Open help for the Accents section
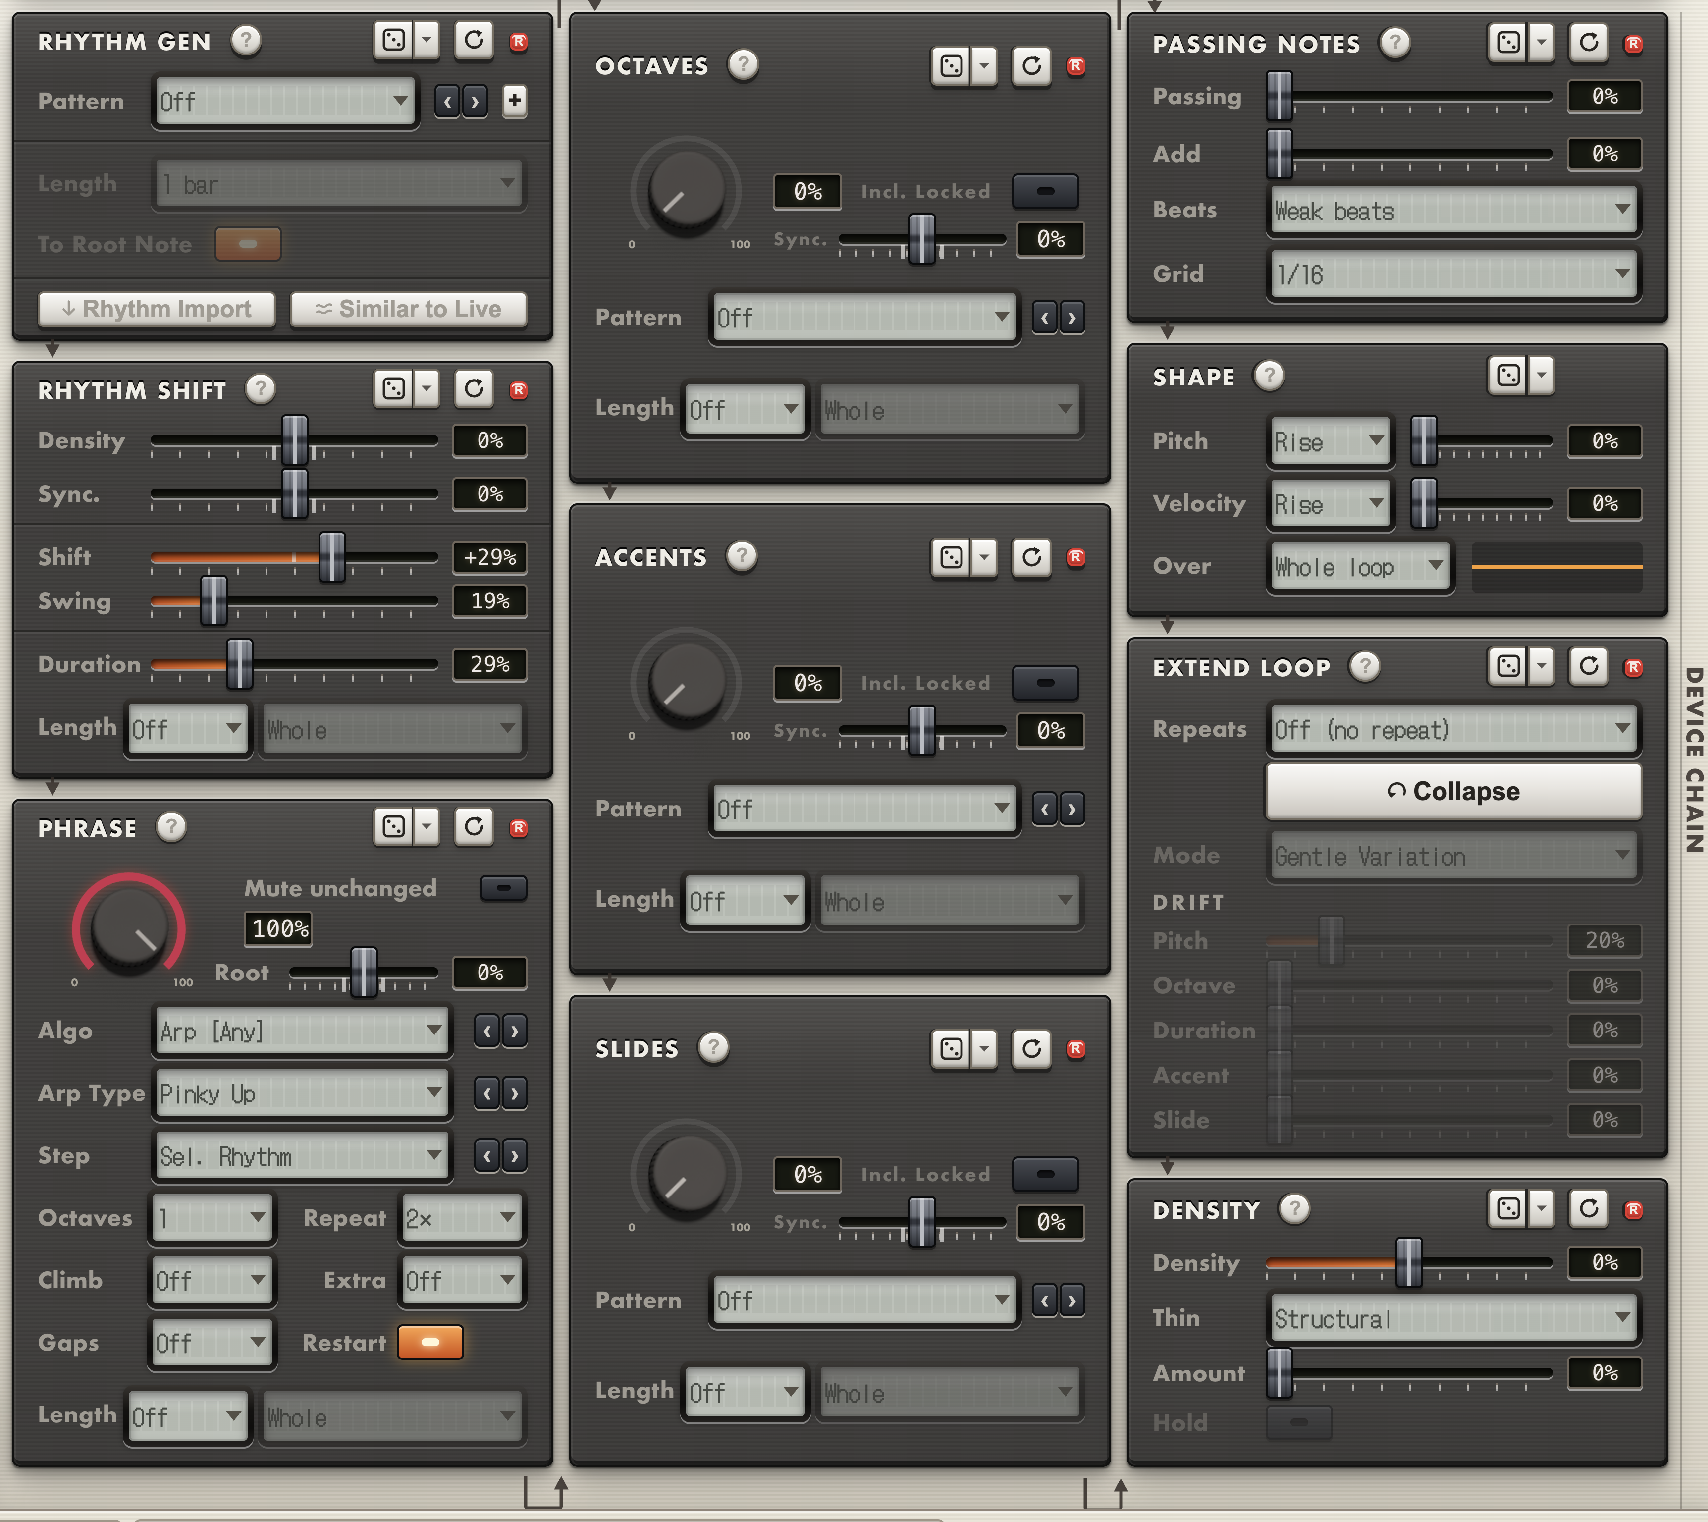Image resolution: width=1708 pixels, height=1522 pixels. tap(742, 556)
